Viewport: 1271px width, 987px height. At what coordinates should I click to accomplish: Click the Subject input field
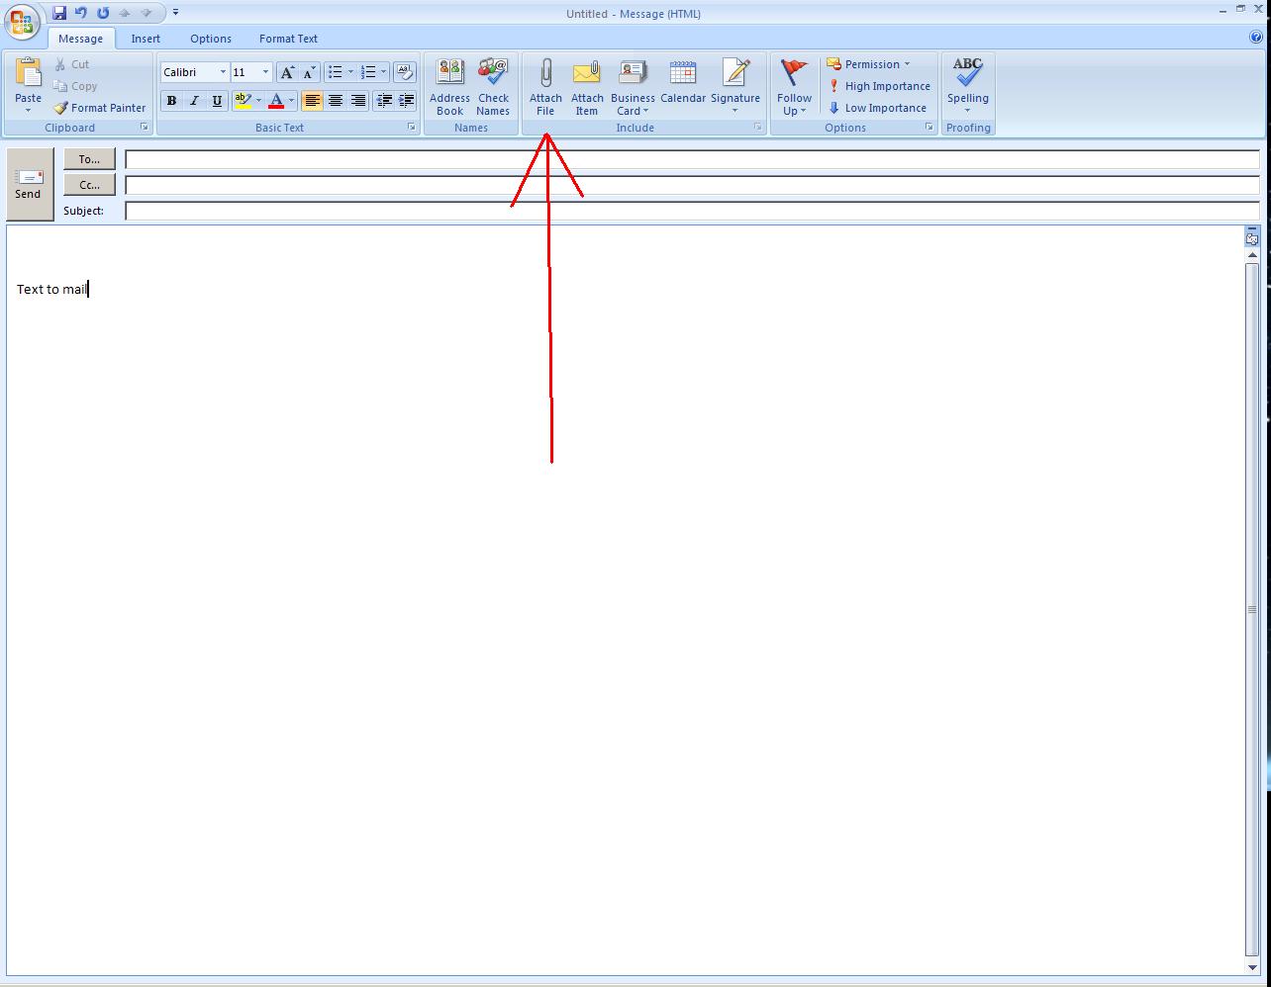tap(692, 211)
